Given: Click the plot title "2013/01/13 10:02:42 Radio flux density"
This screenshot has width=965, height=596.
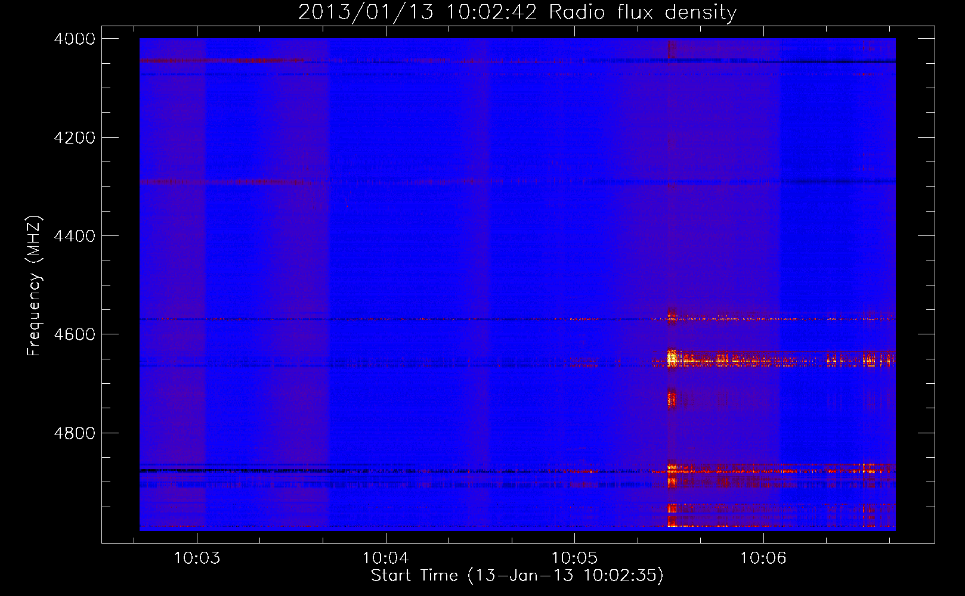Looking at the screenshot, I should pyautogui.click(x=517, y=12).
